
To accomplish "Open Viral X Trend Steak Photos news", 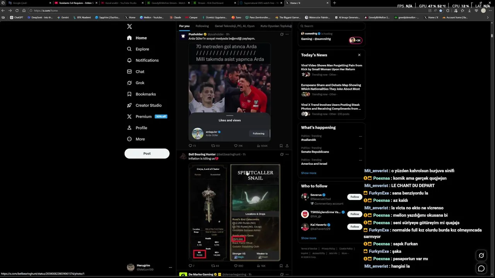I will coord(331,109).
